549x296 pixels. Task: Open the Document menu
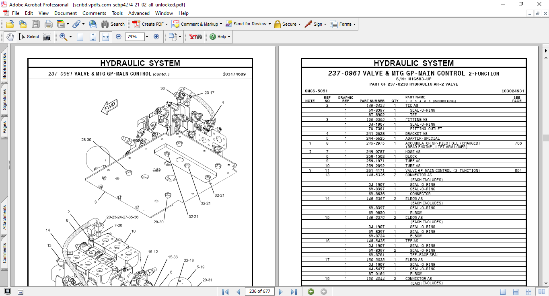(x=66, y=13)
